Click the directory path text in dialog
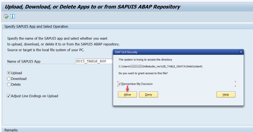Screen dimensions: 253x132 pos(161,66)
